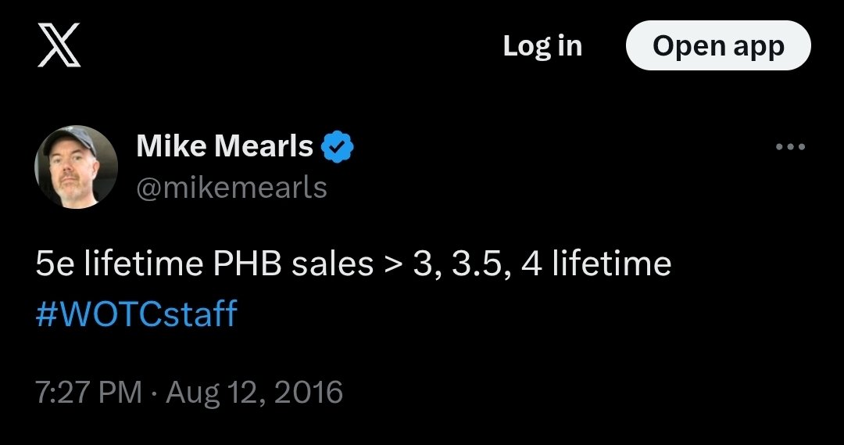844x445 pixels.
Task: Click the '>' symbol in the tweet
Action: [x=392, y=265]
